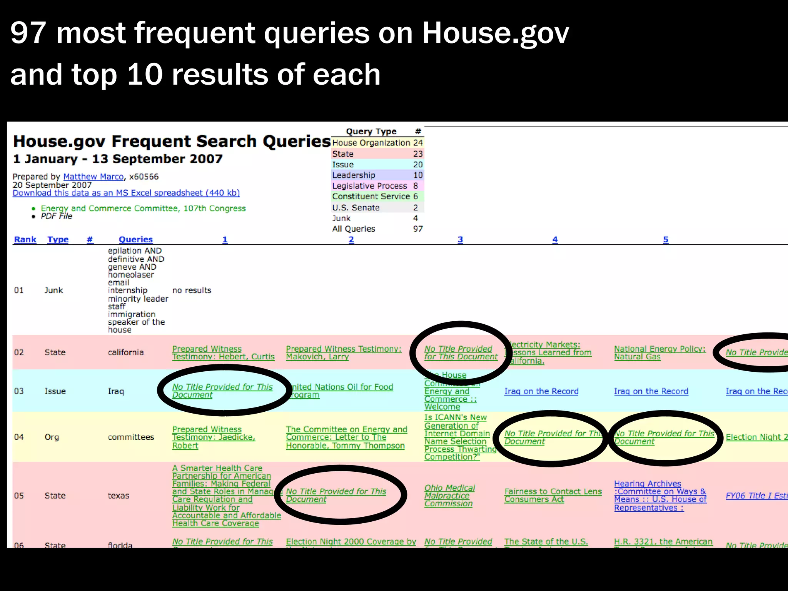The width and height of the screenshot is (788, 591).
Task: Click result column header 3
Action: tap(460, 239)
